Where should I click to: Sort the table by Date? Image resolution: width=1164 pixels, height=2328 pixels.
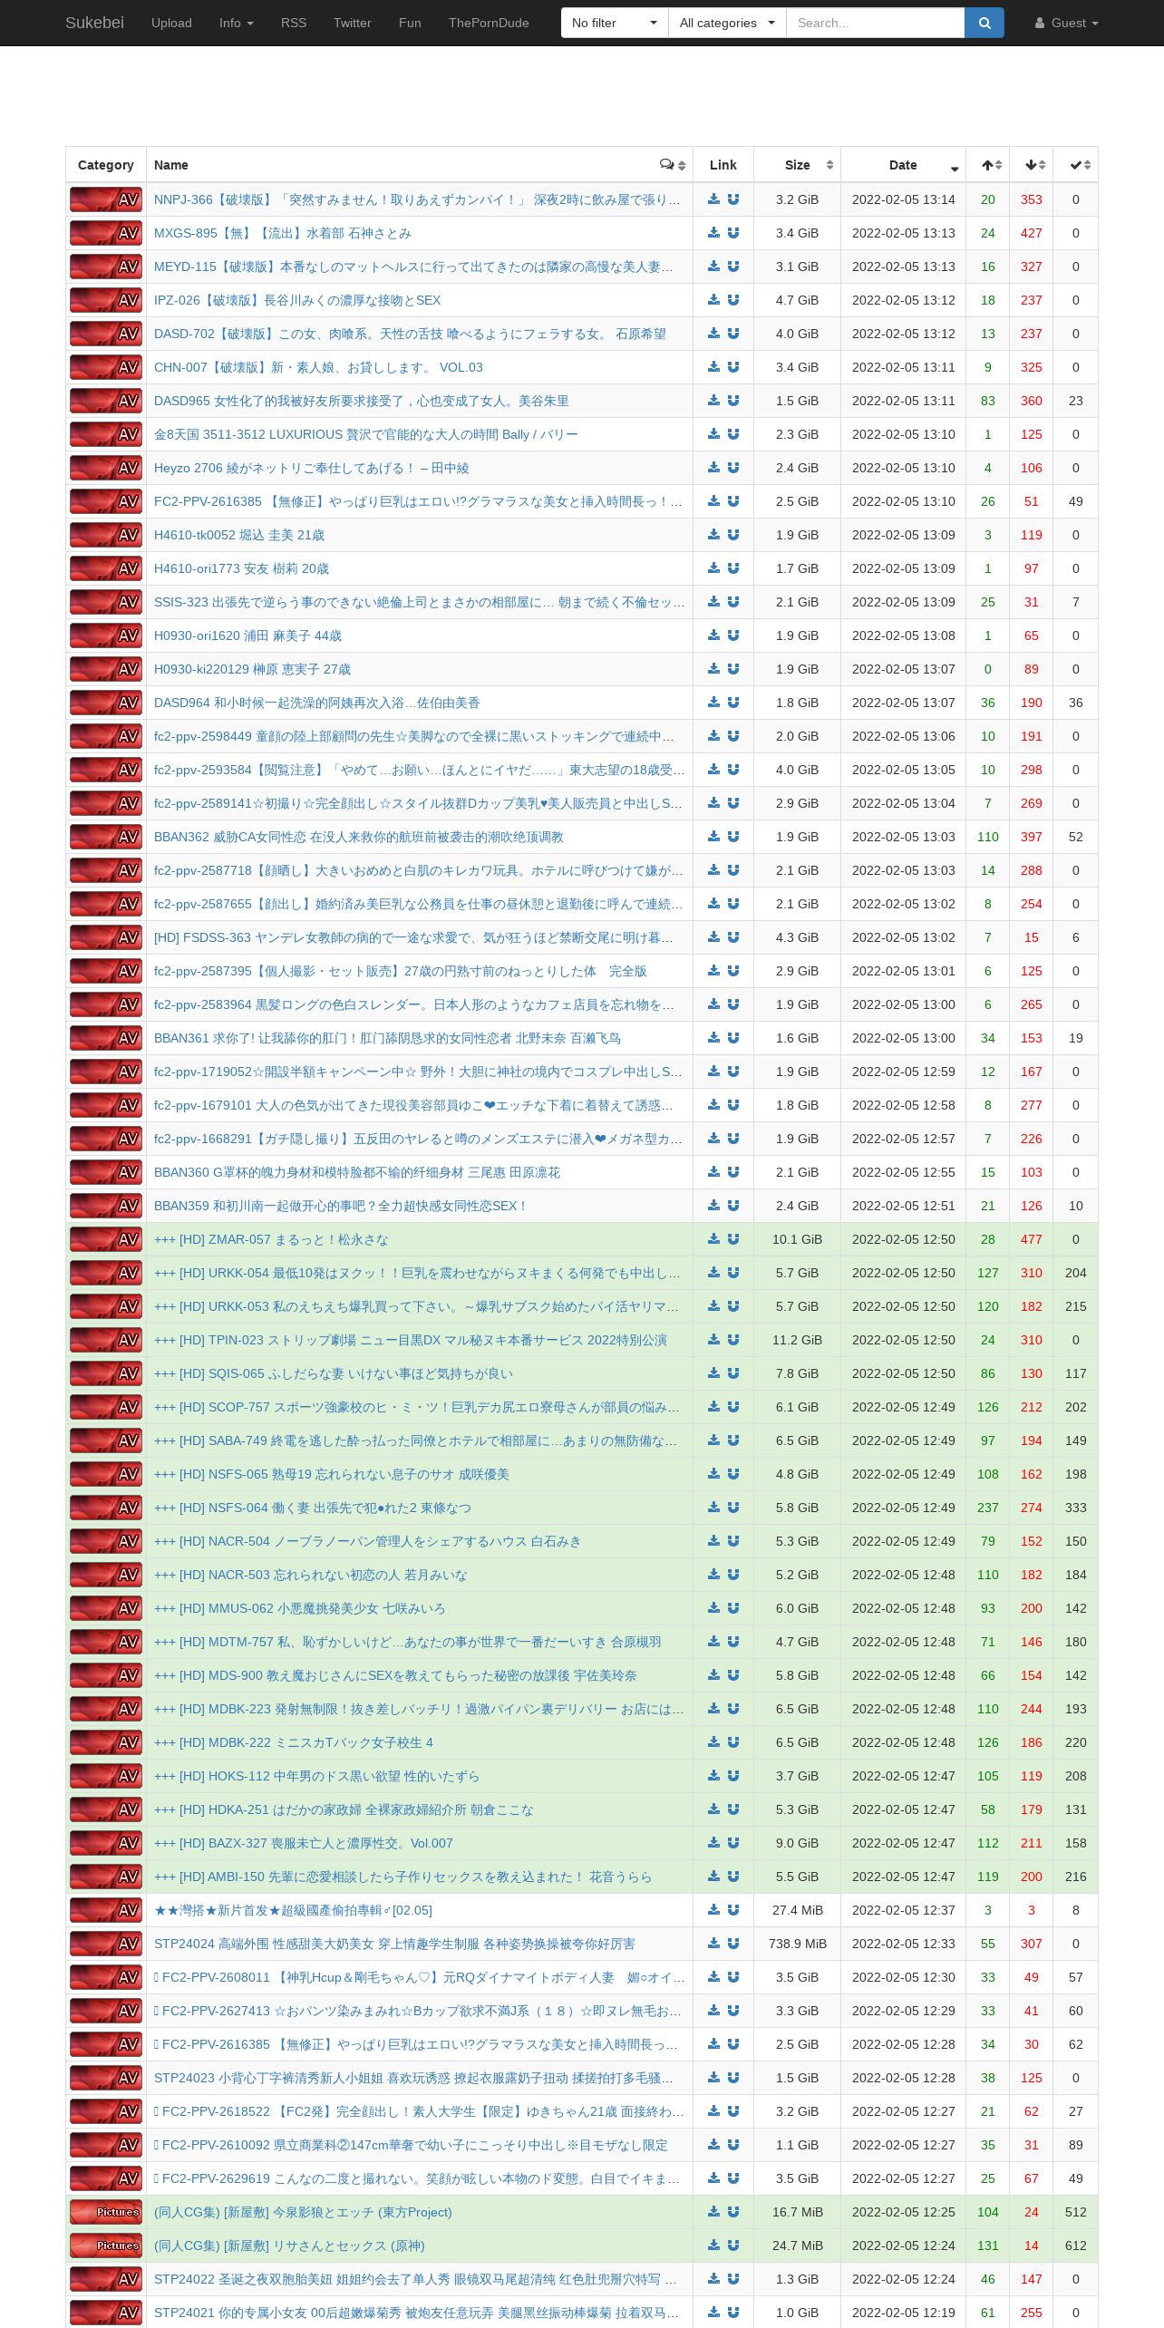point(903,165)
